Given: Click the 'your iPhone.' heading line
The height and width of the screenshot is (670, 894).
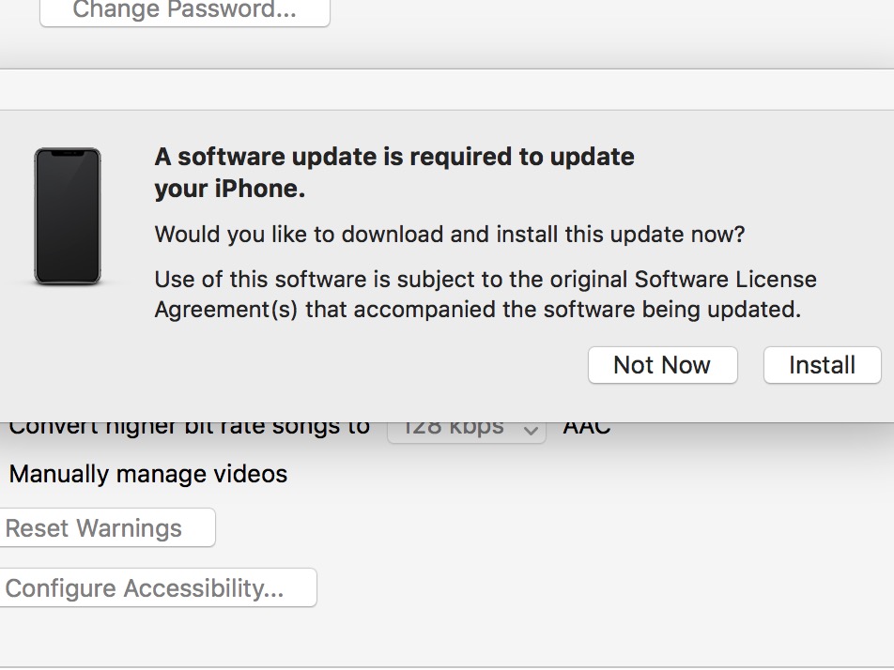Looking at the screenshot, I should tap(230, 189).
